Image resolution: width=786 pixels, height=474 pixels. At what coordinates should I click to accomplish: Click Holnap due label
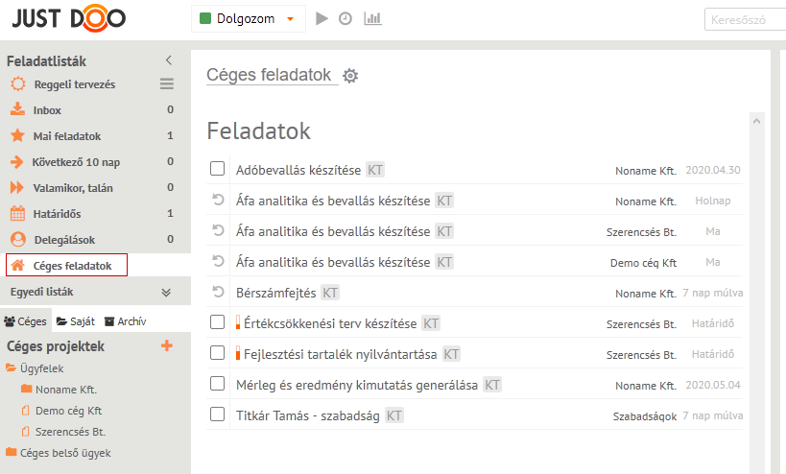click(x=713, y=201)
